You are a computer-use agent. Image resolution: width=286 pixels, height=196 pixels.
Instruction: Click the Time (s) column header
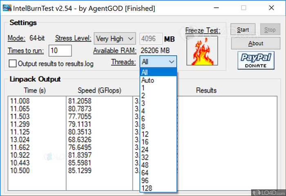point(35,90)
